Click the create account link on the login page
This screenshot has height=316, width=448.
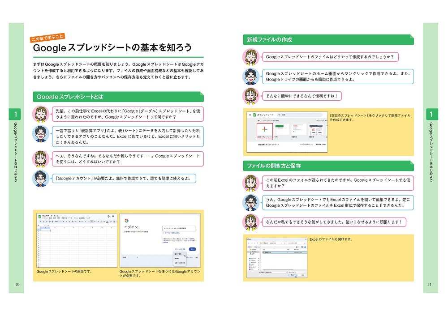(x=180, y=249)
